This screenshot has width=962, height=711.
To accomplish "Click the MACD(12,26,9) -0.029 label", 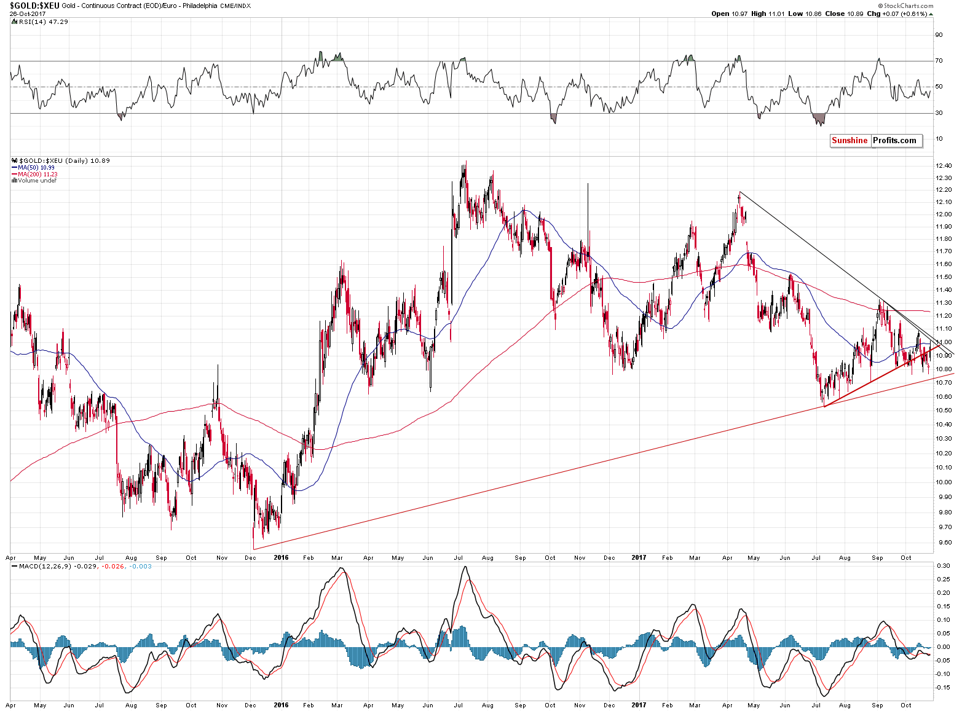I will (x=57, y=566).
